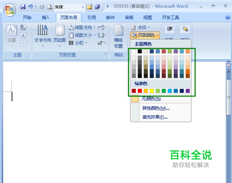Open Print Preview from quick access toolbar
The width and height of the screenshot is (232, 183).
click(50, 7)
